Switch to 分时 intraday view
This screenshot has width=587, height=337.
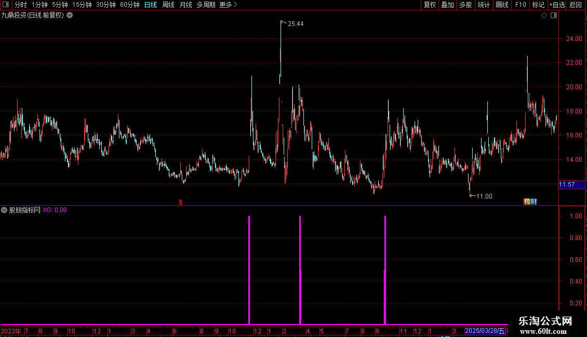[x=21, y=5]
